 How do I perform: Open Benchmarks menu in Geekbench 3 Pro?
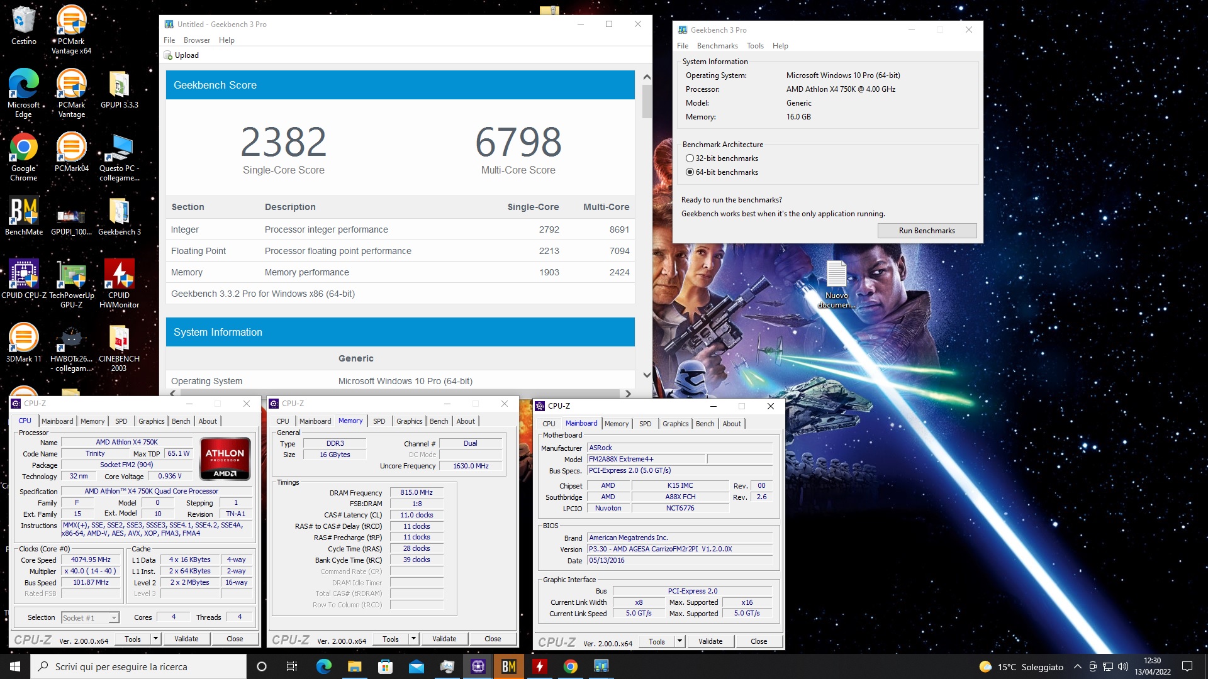[717, 46]
